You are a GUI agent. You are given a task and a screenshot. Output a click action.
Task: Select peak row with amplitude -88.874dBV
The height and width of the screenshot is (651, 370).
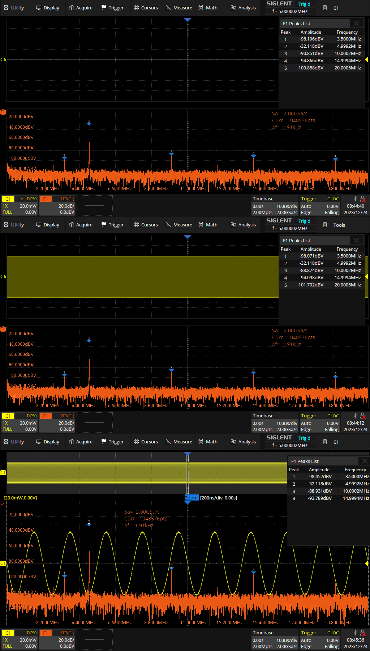[x=321, y=270]
